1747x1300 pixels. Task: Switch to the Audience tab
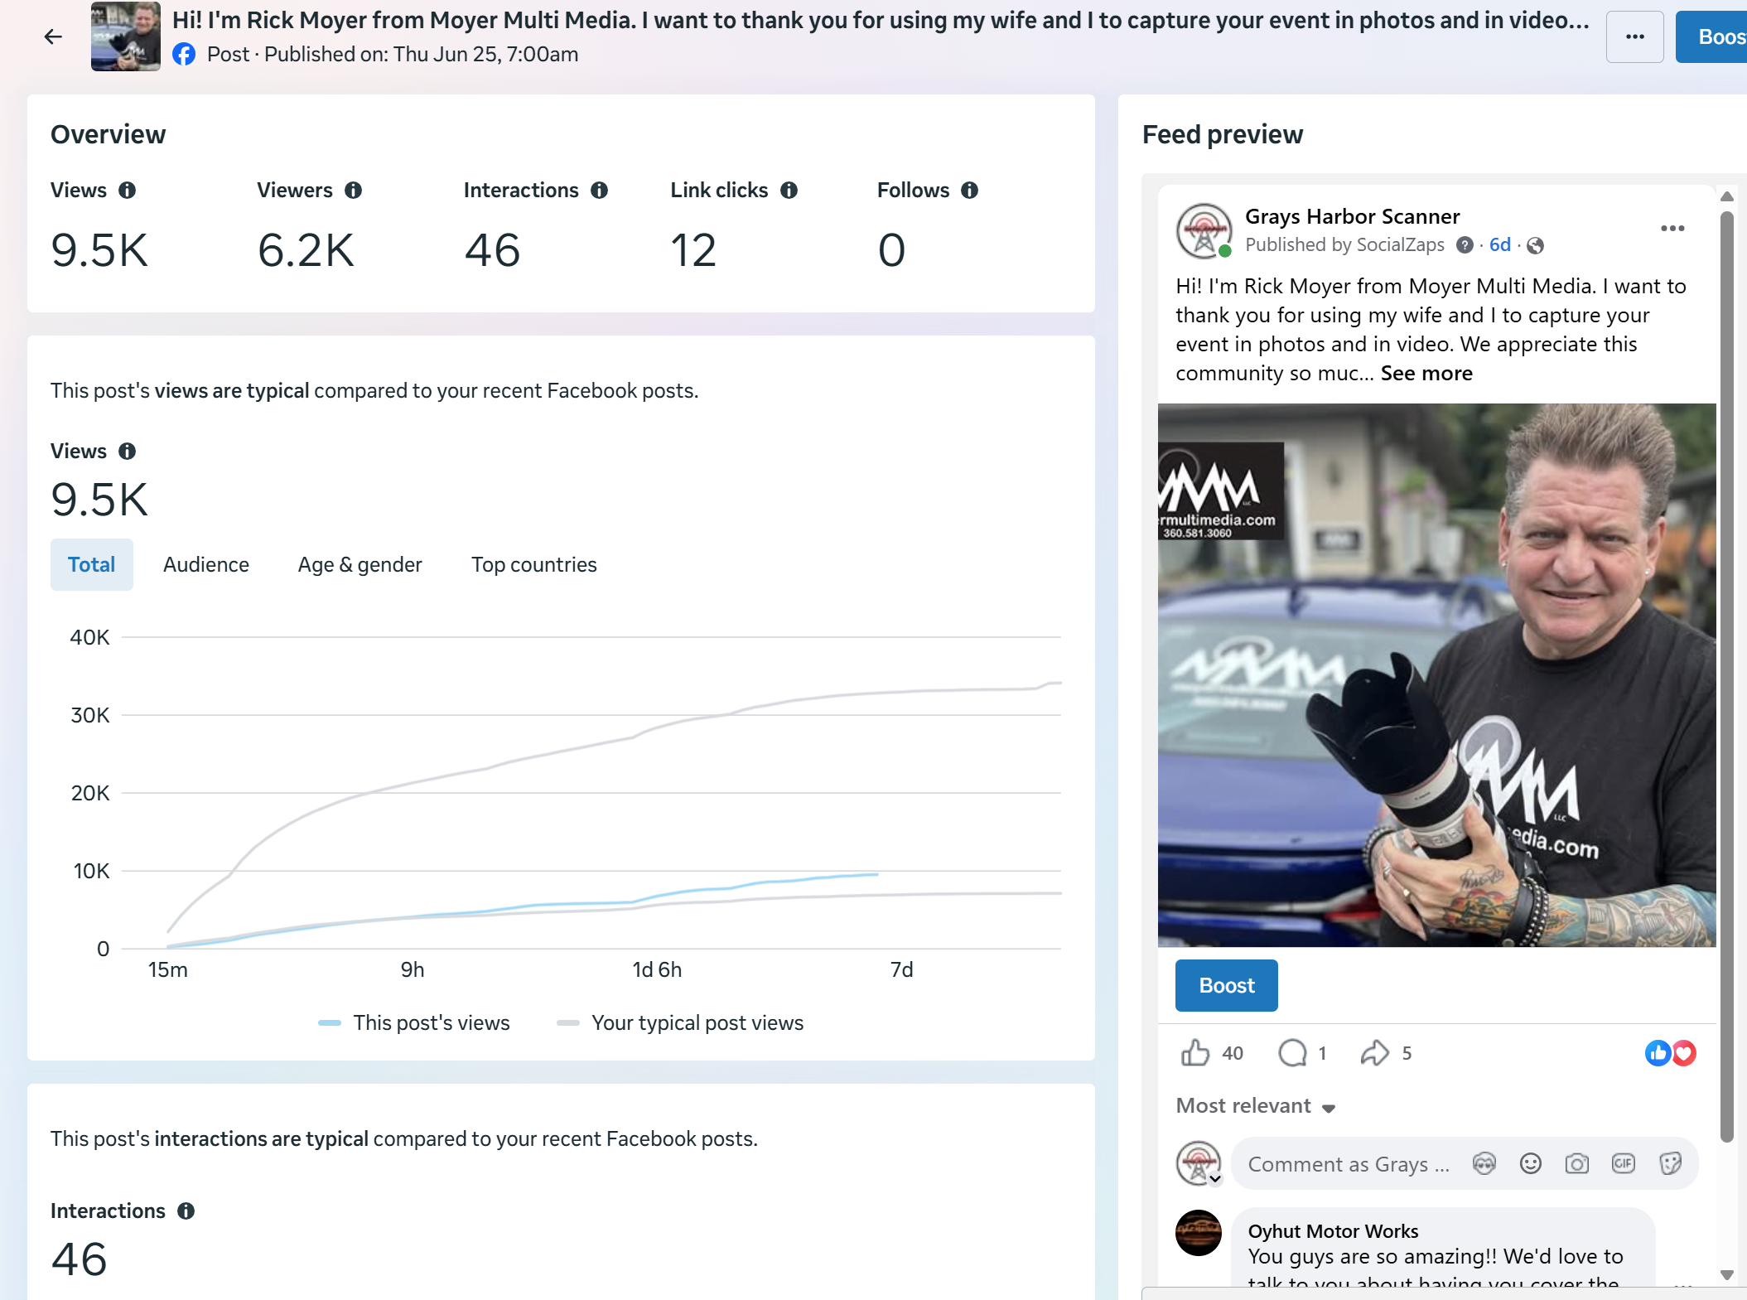(206, 565)
